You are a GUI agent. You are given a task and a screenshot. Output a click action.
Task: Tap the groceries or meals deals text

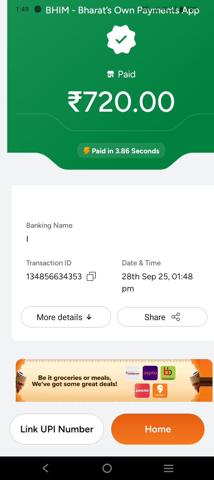pyautogui.click(x=75, y=381)
